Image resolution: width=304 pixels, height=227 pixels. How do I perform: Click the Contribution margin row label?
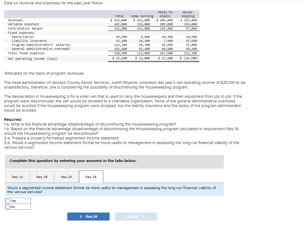[x=25, y=28]
